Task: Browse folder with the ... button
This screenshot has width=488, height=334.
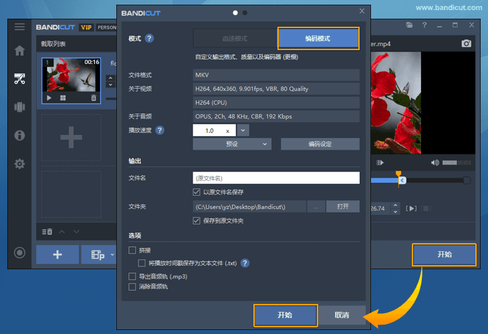Action: (x=316, y=206)
